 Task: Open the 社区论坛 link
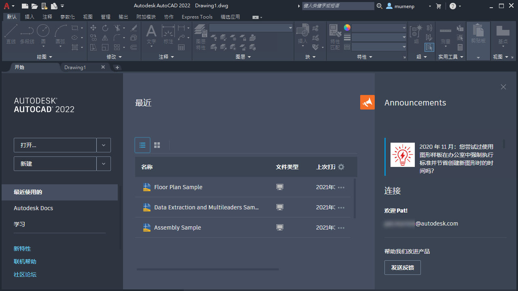[25, 274]
